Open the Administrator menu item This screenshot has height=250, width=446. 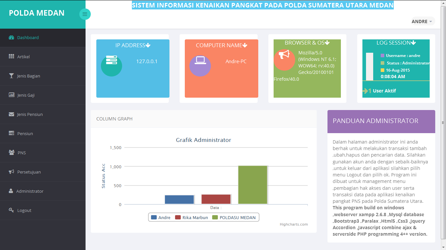click(30, 191)
